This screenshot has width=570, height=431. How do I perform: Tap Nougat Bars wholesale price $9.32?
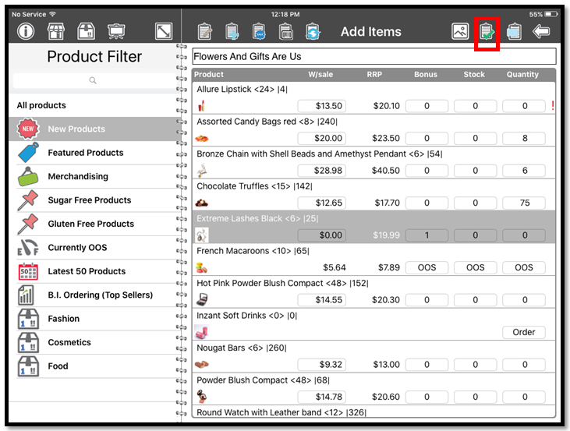(322, 365)
